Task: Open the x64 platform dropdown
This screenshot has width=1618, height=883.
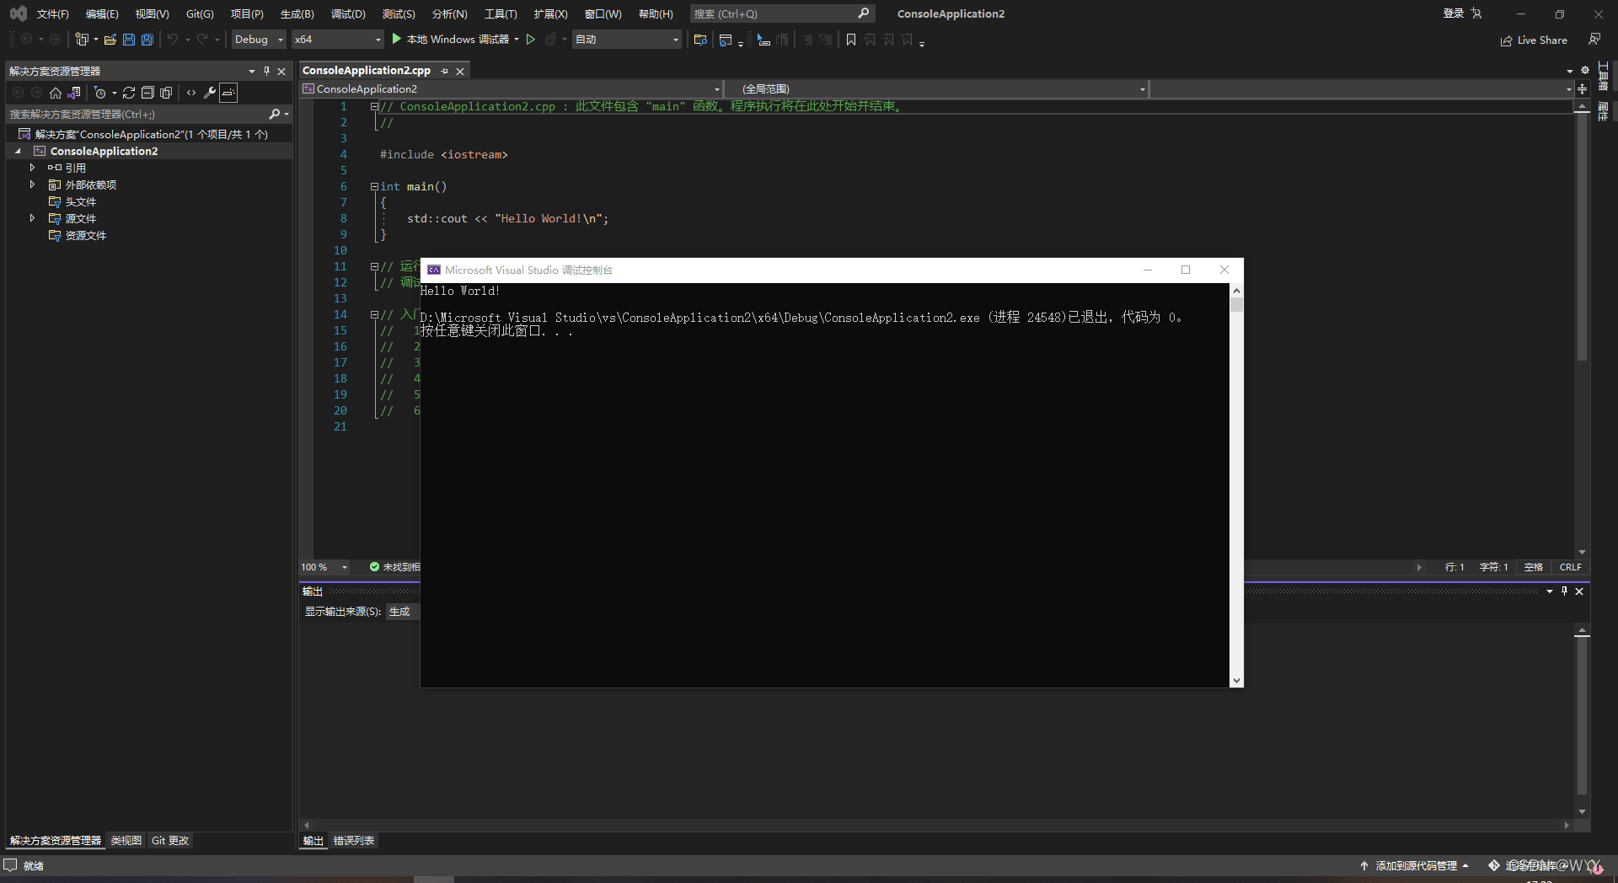Action: point(338,39)
